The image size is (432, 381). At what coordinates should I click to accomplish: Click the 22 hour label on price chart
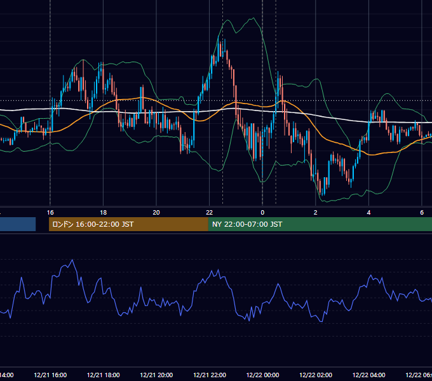(x=210, y=213)
